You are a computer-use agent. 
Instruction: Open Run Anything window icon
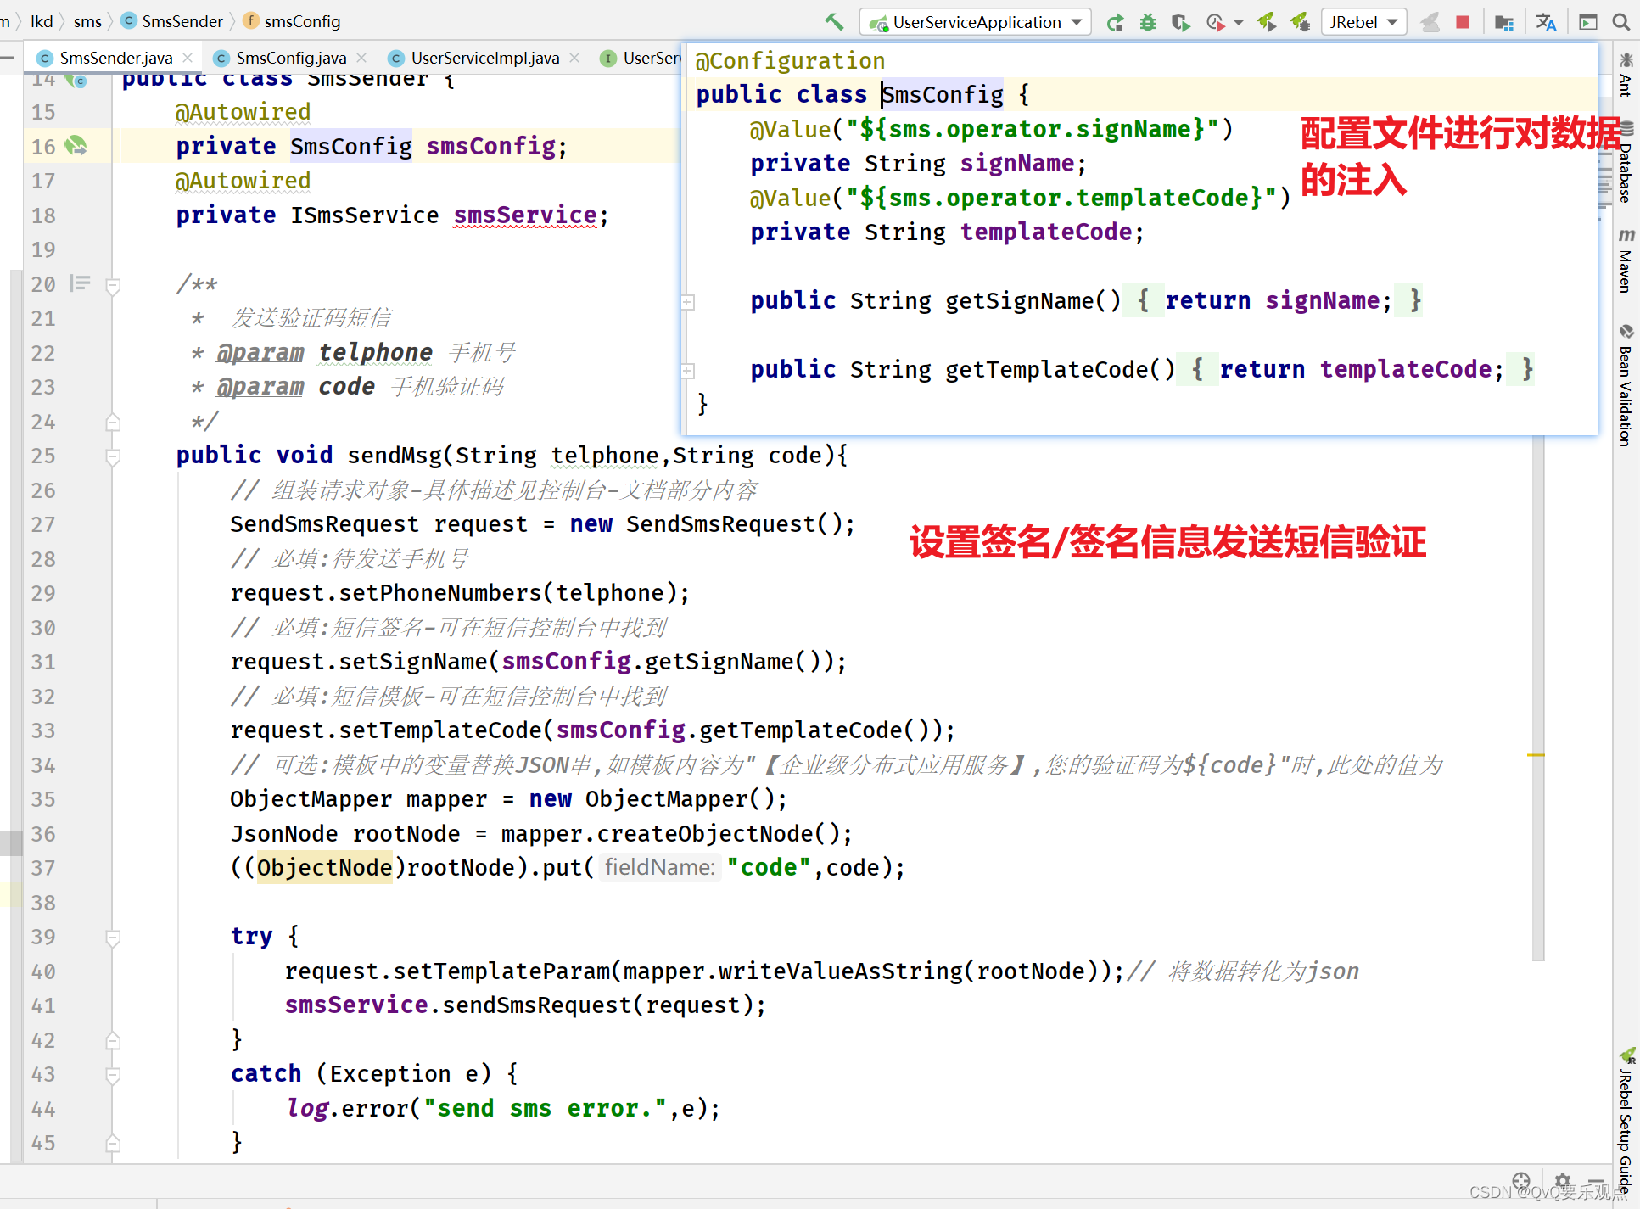tap(1588, 22)
